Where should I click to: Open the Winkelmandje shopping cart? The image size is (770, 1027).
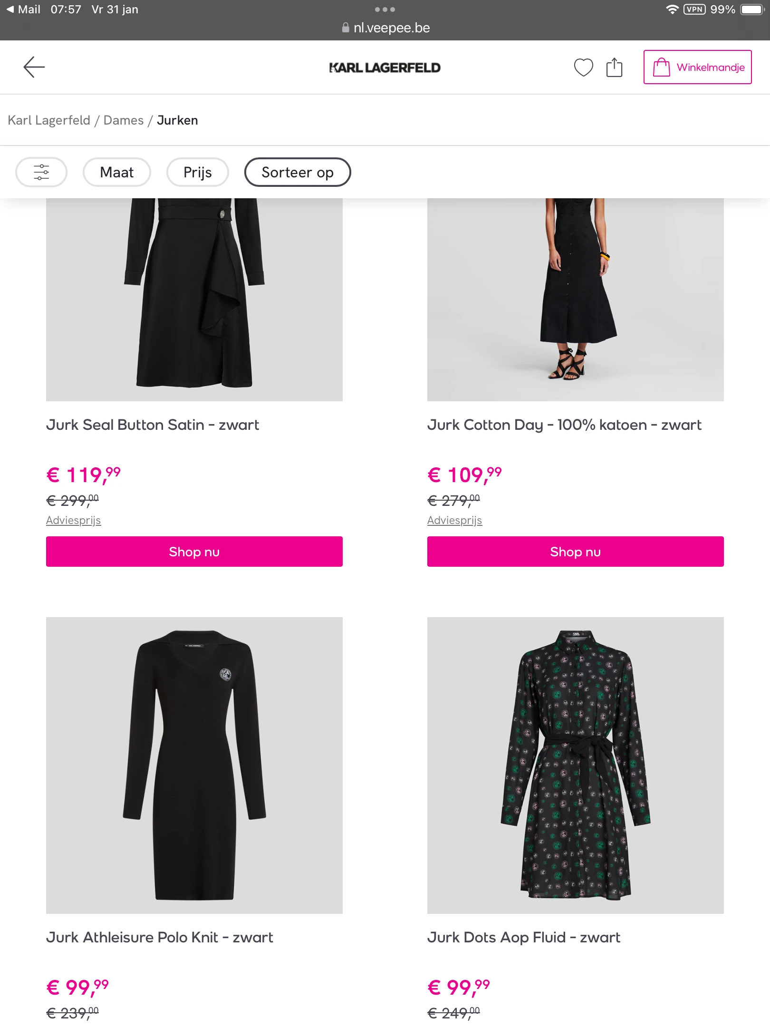coord(697,67)
